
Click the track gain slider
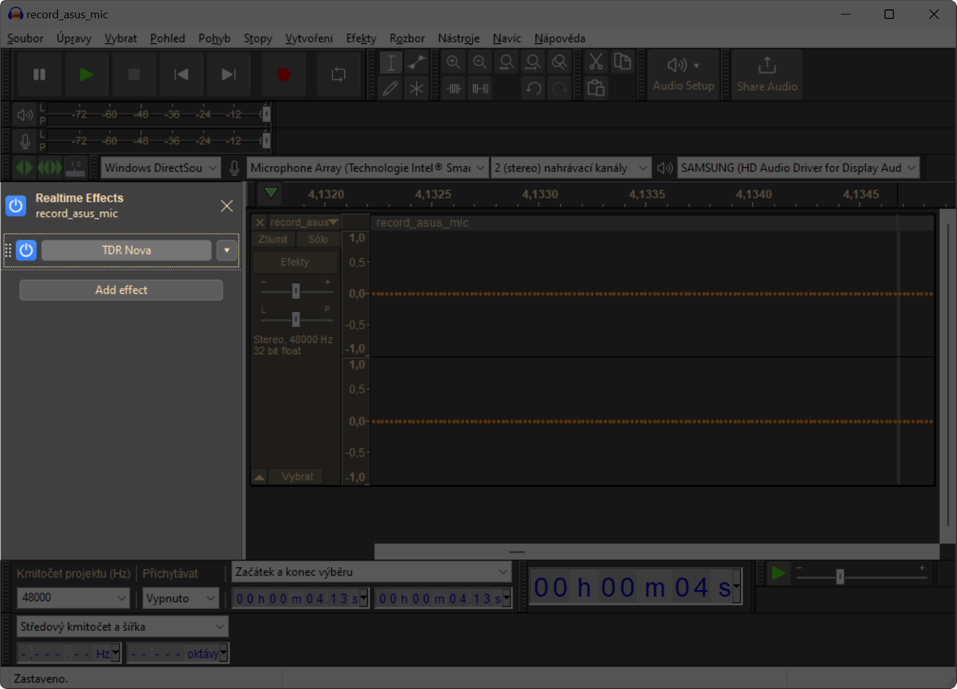tap(295, 291)
